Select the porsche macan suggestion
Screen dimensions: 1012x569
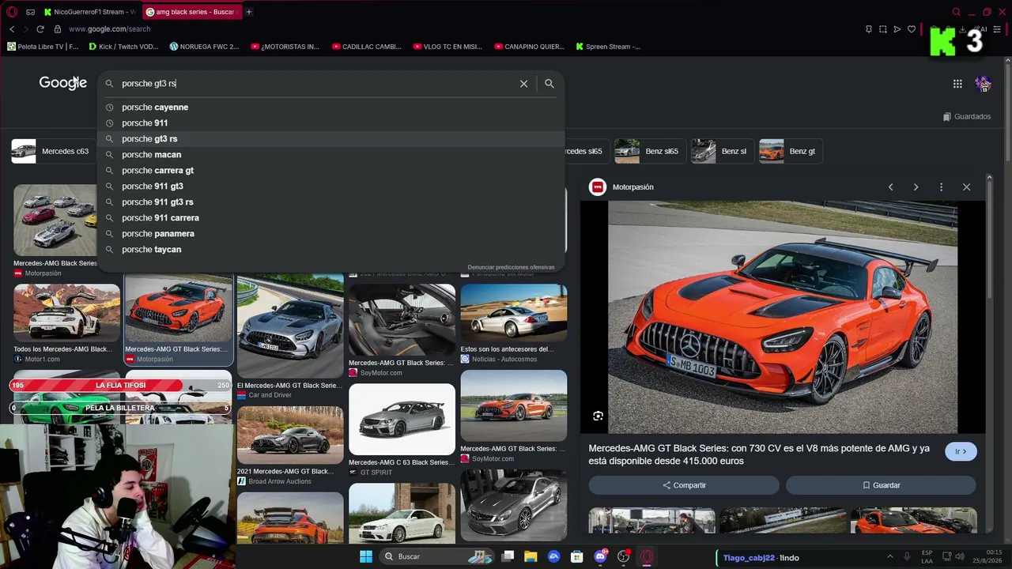330,155
